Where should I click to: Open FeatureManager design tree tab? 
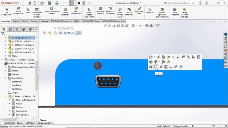click(x=4, y=29)
